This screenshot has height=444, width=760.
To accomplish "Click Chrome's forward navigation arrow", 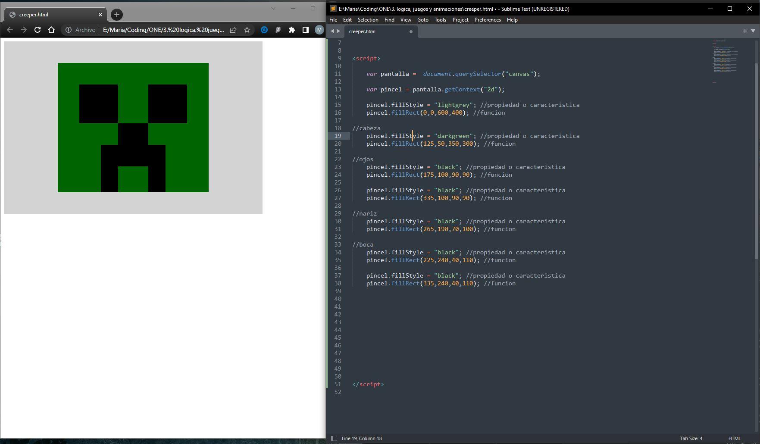I will point(24,30).
